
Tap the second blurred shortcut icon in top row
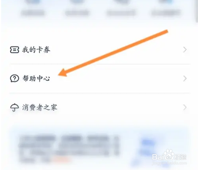pos(77,2)
